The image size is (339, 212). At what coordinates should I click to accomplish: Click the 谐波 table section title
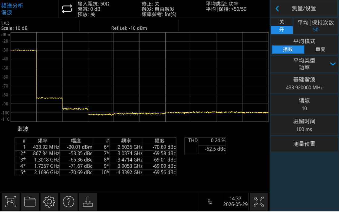coord(23,129)
